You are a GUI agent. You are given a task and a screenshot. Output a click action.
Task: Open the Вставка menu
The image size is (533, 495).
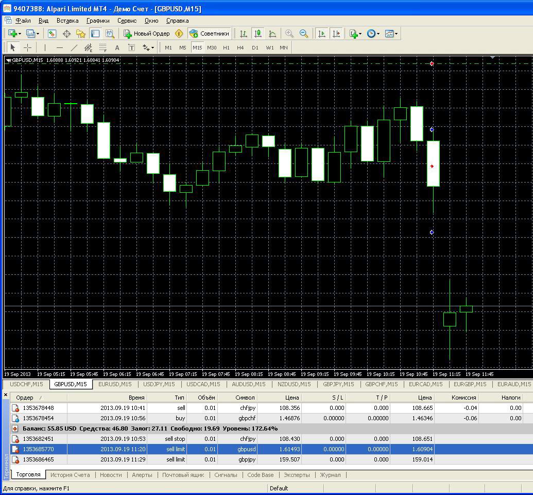(x=67, y=21)
